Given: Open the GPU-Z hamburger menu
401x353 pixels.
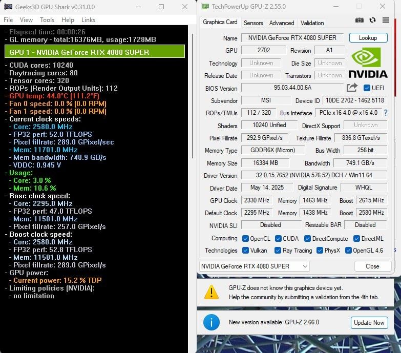Looking at the screenshot, I should (x=386, y=20).
